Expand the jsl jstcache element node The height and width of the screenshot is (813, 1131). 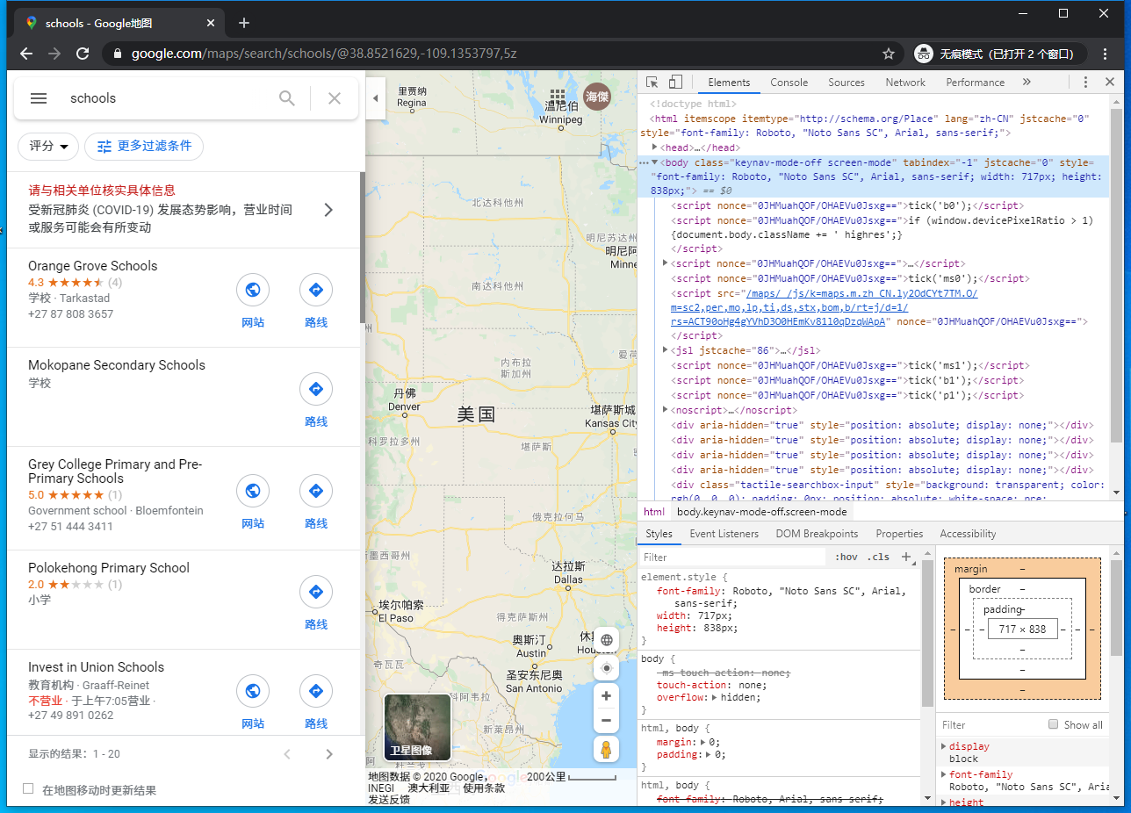[666, 350]
